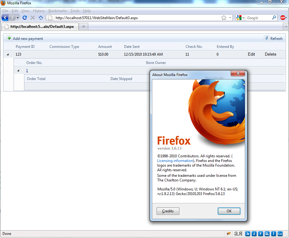The image size is (289, 238).
Task: Collapse payment 123 row expander
Action: click(8, 54)
